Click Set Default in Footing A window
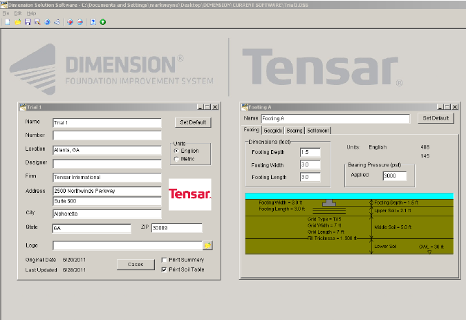 (x=435, y=119)
